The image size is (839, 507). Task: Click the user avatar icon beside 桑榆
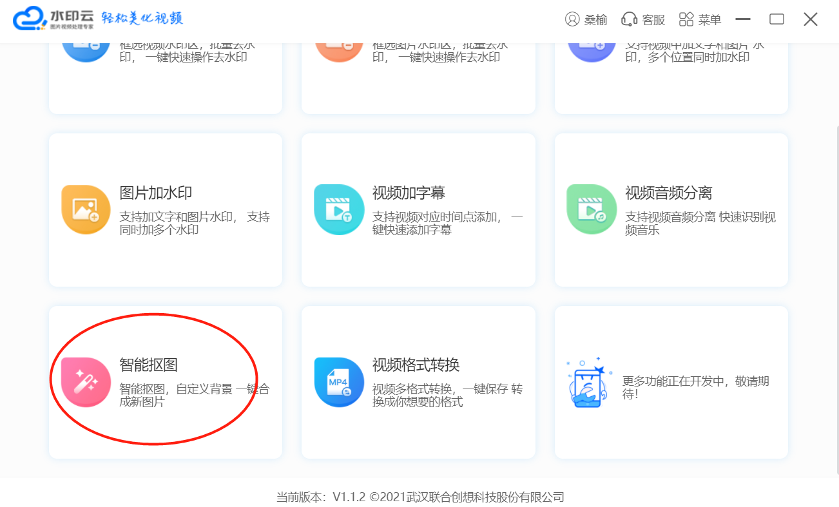(572, 19)
